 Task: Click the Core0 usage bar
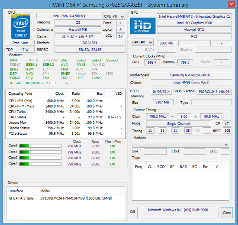tap(40, 146)
